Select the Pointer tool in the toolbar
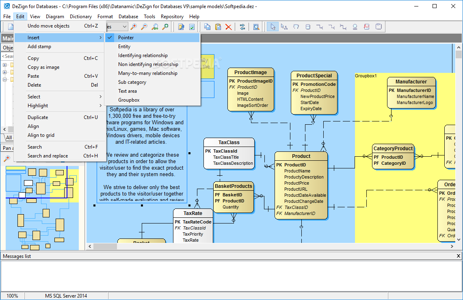The image size is (463, 300). (x=273, y=27)
